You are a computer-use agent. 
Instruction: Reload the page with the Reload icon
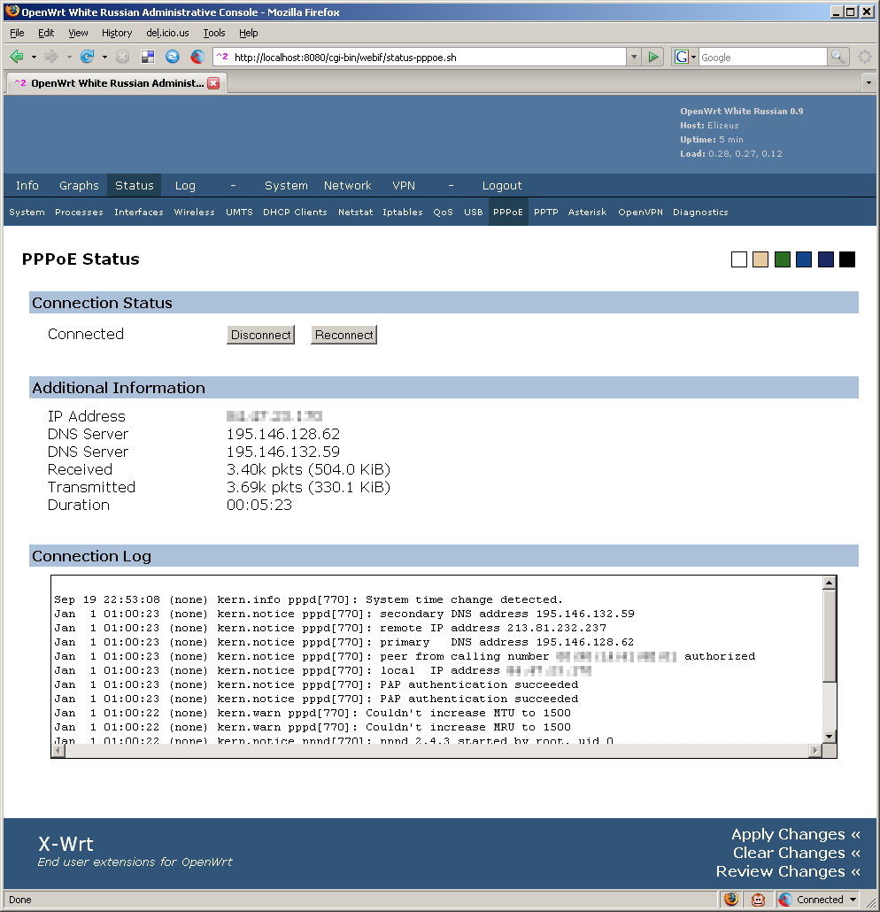[88, 57]
